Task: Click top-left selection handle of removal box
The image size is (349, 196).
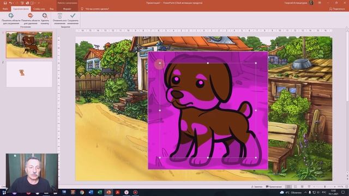Action: click(160, 63)
